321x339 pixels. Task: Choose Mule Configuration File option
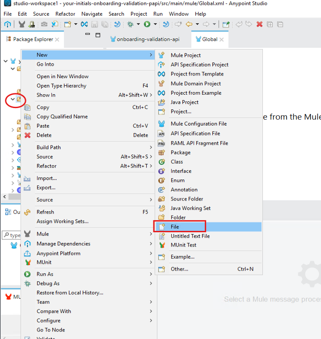point(199,124)
